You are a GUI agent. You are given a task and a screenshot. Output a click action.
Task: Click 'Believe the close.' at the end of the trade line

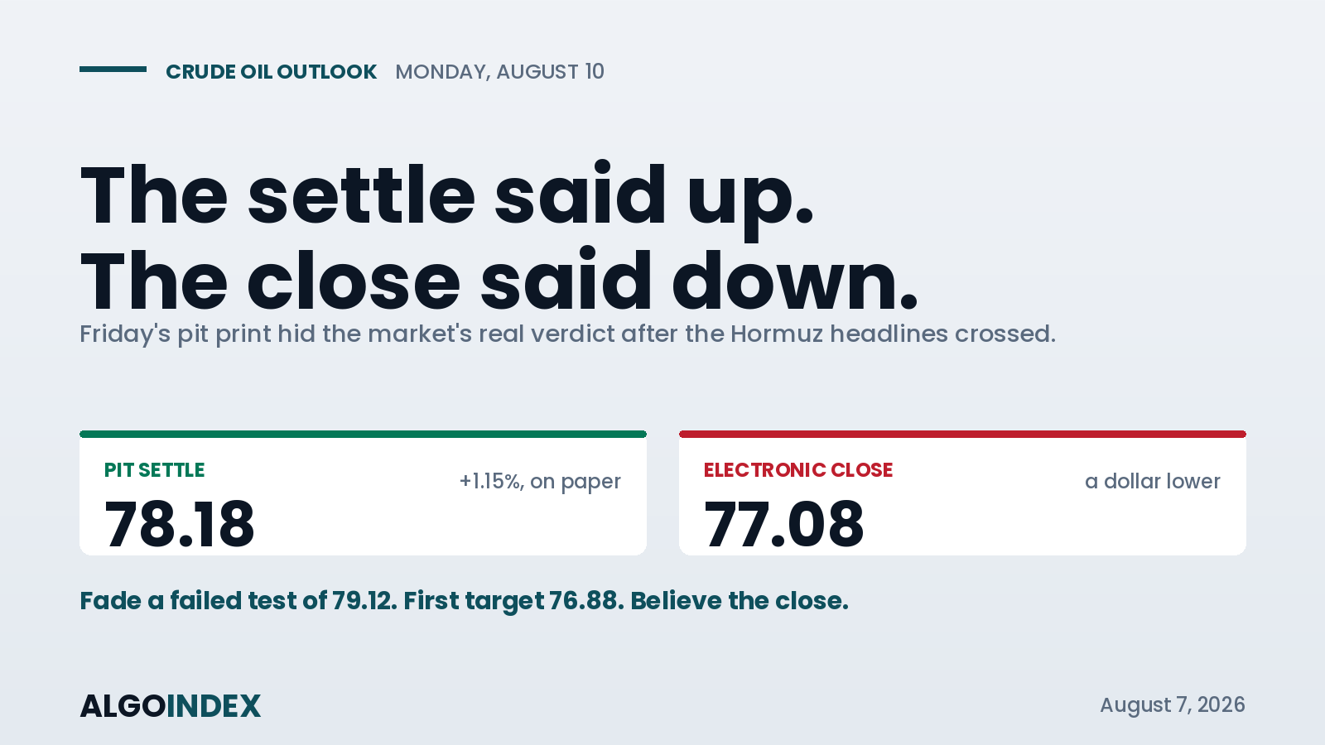pyautogui.click(x=740, y=601)
